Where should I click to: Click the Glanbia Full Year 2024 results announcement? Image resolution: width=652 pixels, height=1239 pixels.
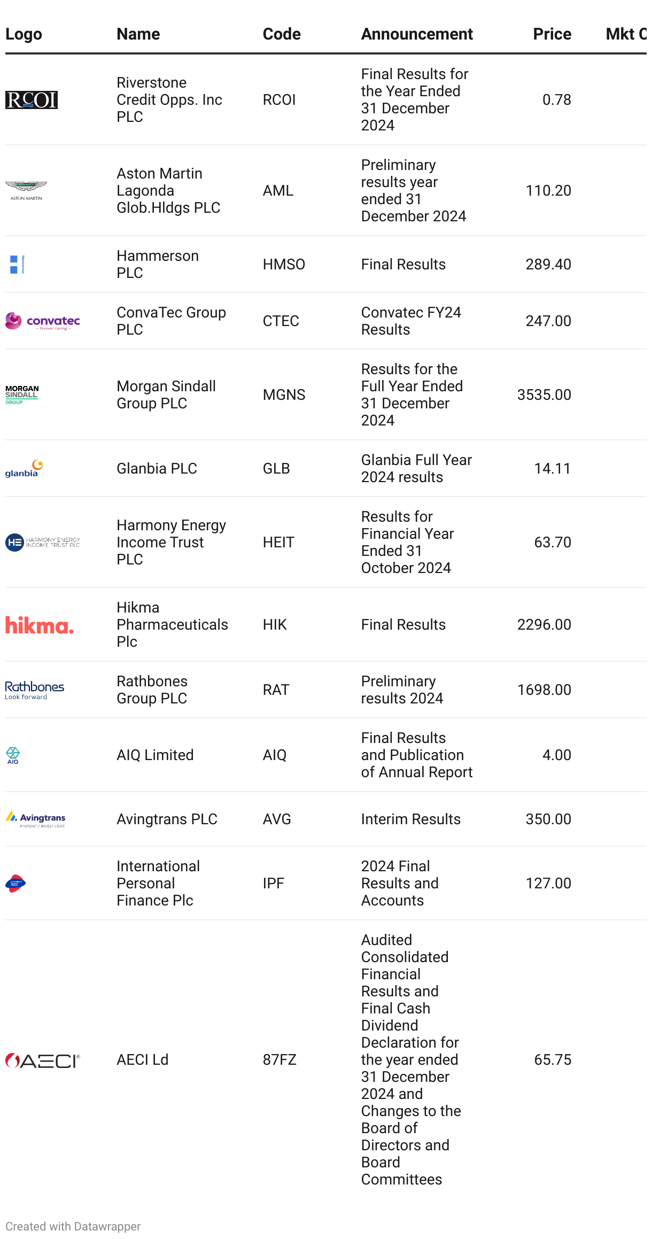coord(416,469)
